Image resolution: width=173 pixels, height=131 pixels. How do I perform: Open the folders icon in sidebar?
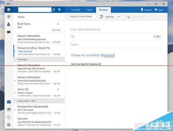pos(9,32)
